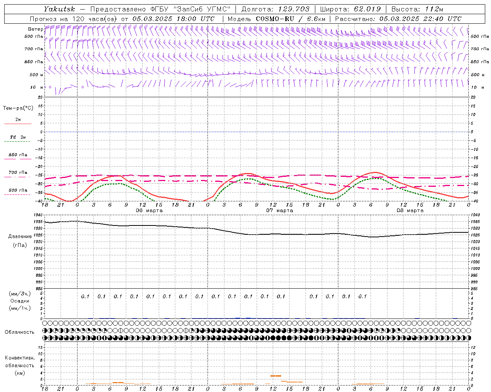Click the '(мм/1ч.)' precipitation unit label

point(20,308)
